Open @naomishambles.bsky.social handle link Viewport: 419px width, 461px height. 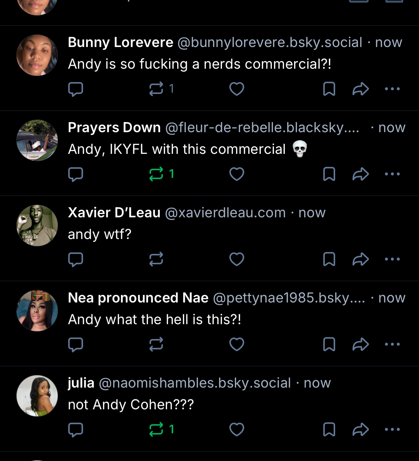(195, 383)
